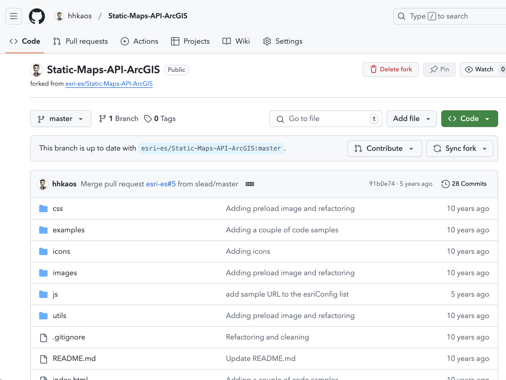Open the utils folder

click(59, 316)
